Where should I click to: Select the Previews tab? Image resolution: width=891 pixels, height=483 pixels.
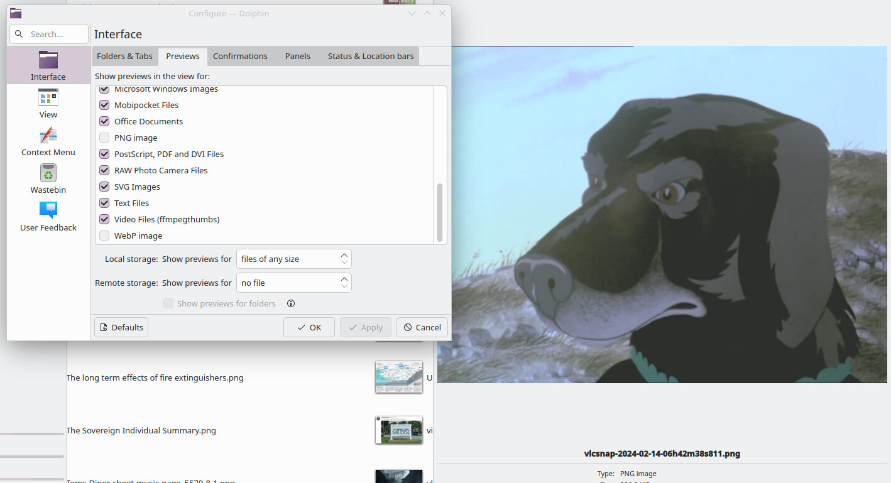point(183,56)
